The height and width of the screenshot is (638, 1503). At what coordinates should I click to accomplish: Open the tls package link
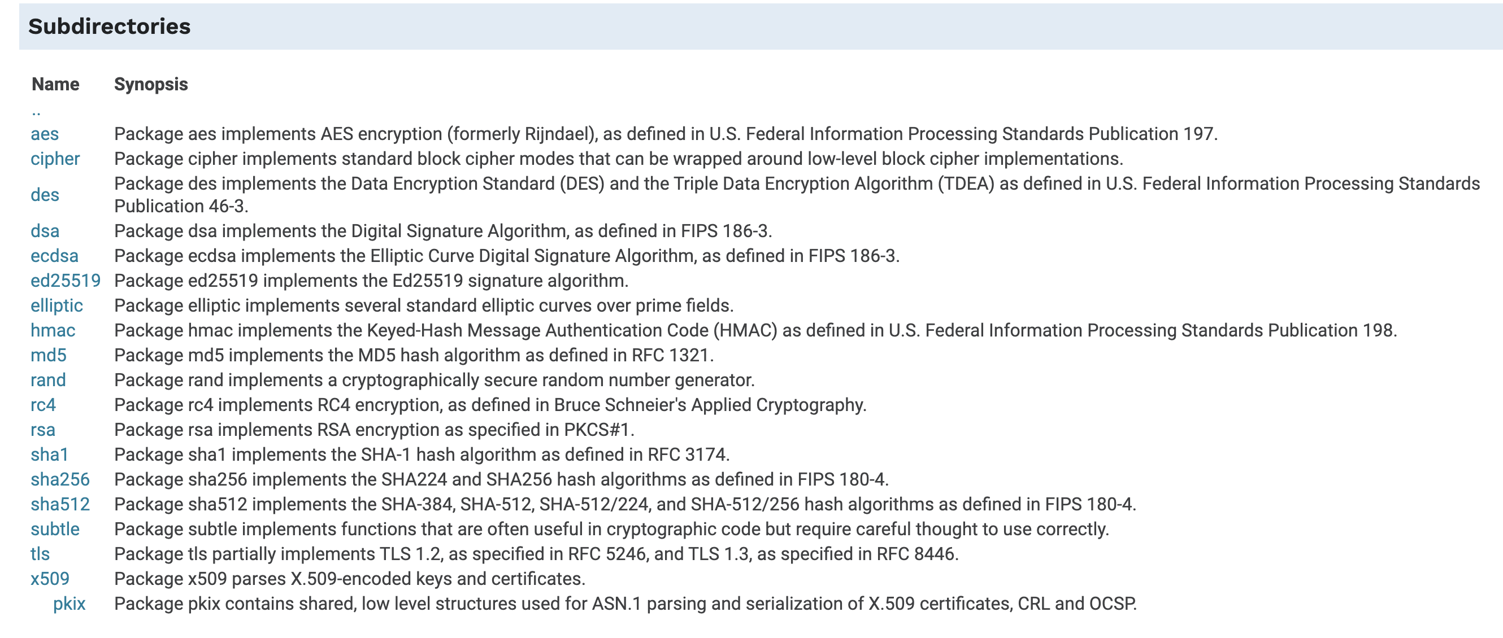click(x=40, y=553)
